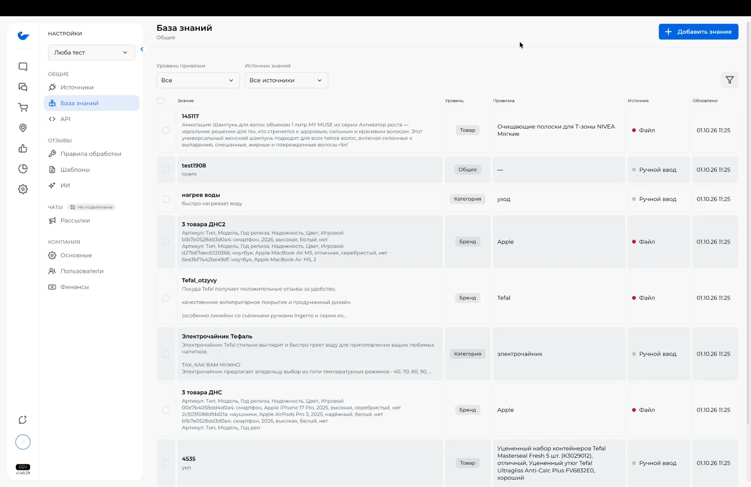Open the location pin sidebar icon

23,128
